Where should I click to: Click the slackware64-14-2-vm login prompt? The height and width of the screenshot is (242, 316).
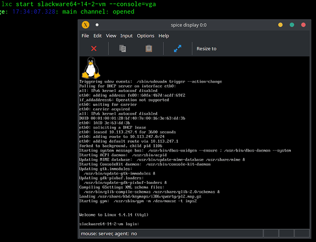[109, 224]
